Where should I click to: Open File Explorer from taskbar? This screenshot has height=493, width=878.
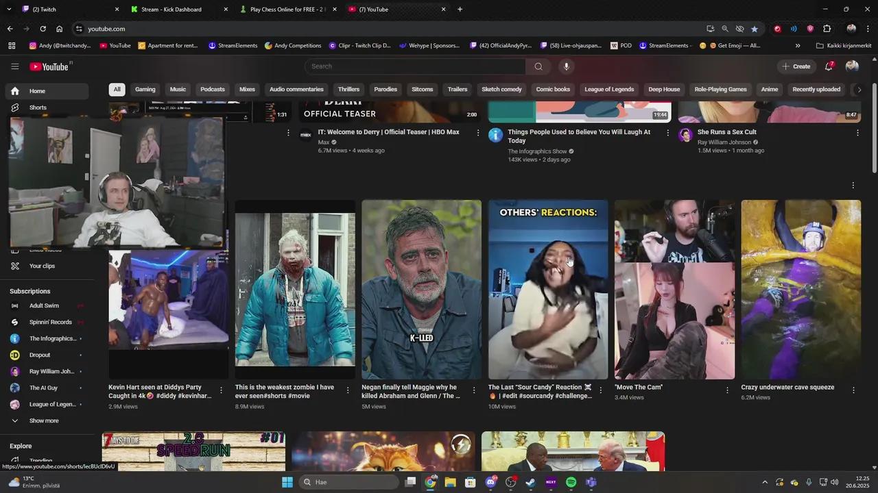point(450,482)
